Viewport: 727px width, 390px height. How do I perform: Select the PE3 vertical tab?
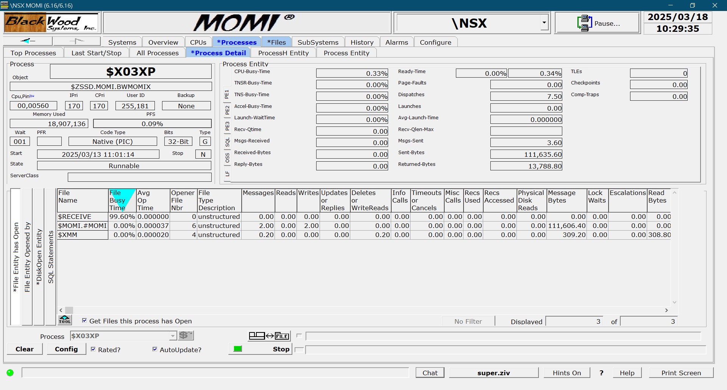tap(227, 126)
